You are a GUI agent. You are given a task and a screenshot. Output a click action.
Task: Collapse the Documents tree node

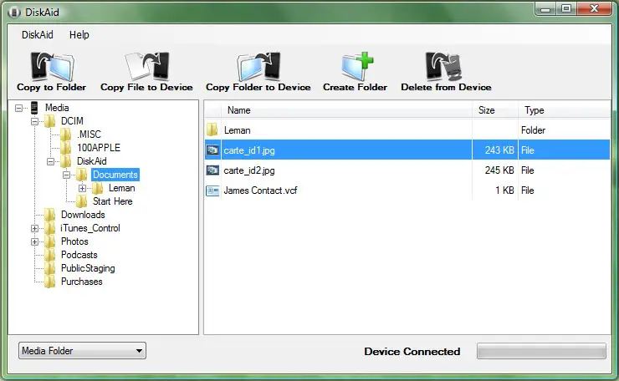(66, 175)
